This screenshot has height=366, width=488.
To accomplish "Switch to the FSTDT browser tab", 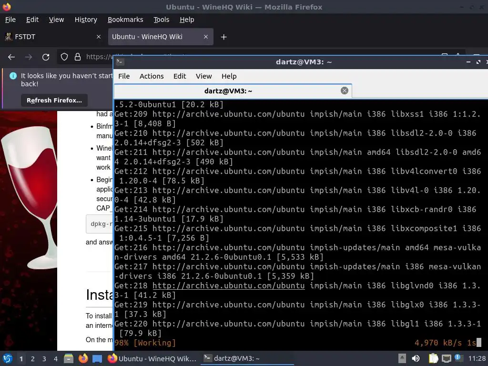I will tap(53, 37).
